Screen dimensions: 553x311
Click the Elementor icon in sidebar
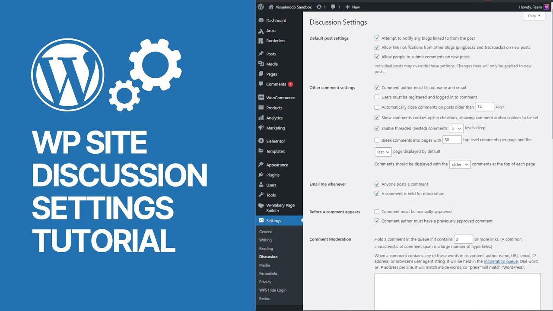coord(261,141)
